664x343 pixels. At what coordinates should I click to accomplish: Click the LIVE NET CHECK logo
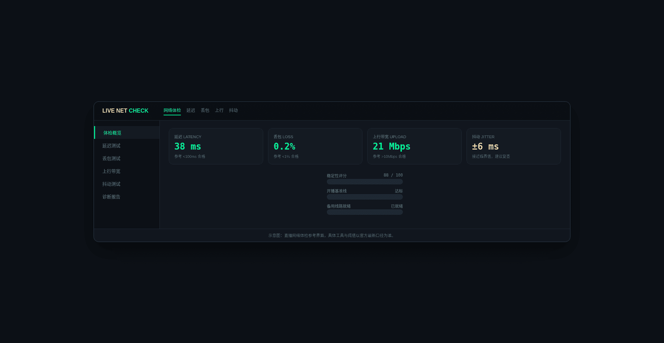click(x=125, y=111)
